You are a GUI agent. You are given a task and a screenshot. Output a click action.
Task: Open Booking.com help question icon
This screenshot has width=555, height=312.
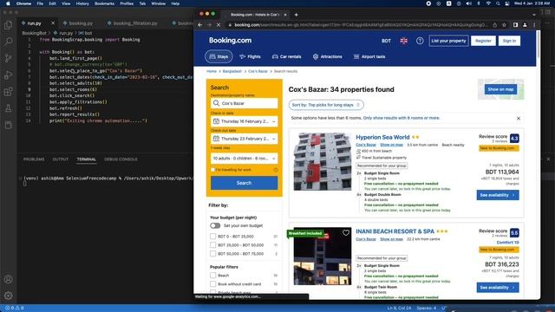tap(420, 41)
